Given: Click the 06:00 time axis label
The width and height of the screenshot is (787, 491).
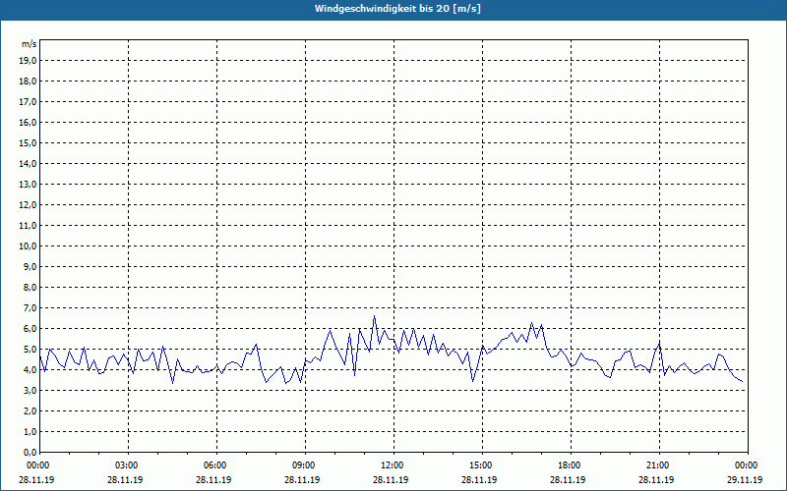Looking at the screenshot, I should click(216, 465).
